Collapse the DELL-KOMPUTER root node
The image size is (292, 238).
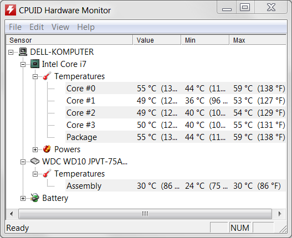coord(11,52)
